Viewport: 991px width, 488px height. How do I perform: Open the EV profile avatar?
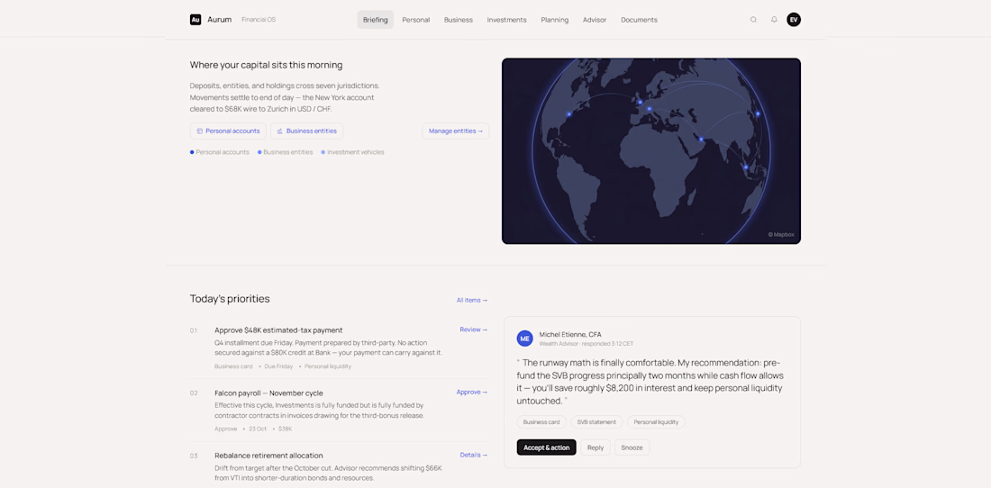[794, 20]
